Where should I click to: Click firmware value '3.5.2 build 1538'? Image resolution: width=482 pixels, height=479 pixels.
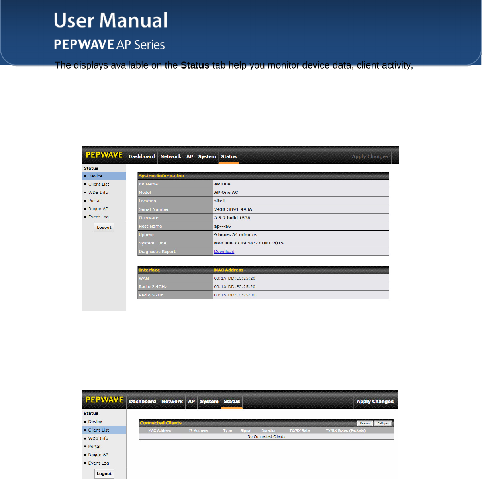(x=232, y=218)
